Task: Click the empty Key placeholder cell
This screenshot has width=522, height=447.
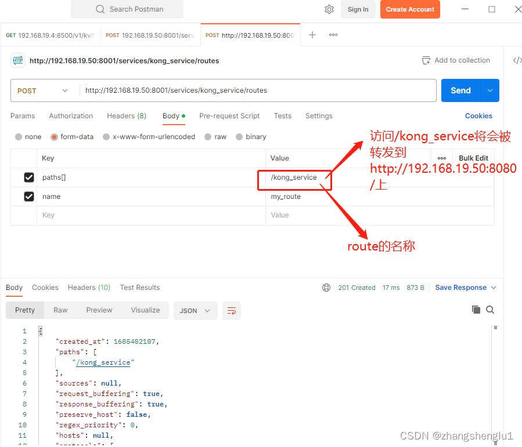Action: pos(151,215)
